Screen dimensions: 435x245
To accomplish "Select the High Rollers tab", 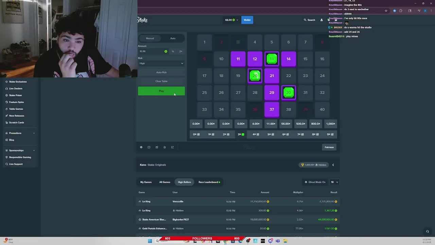I will point(184,182).
